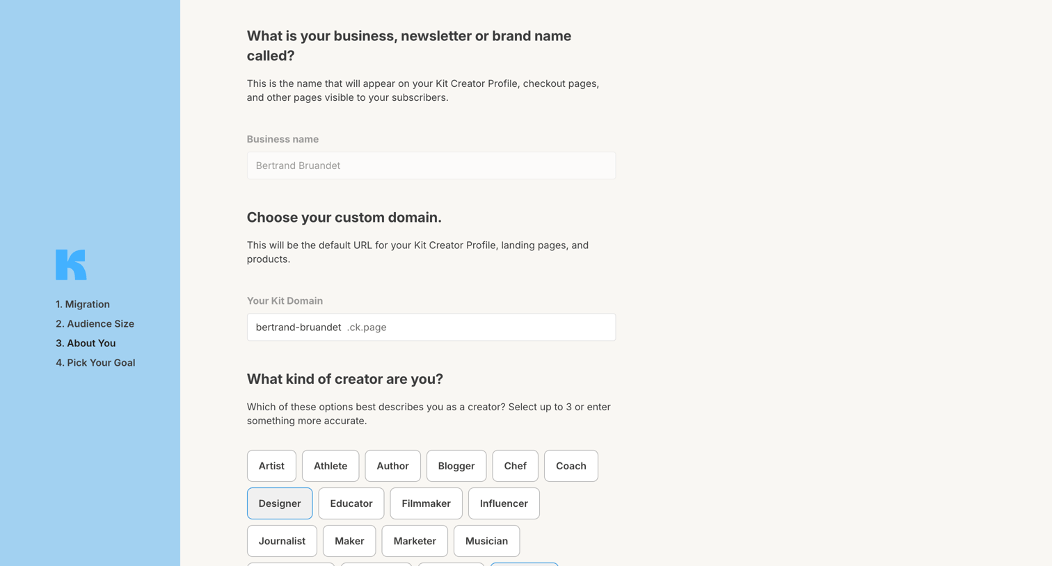Toggle the Athlete creator option
The width and height of the screenshot is (1052, 566).
330,466
